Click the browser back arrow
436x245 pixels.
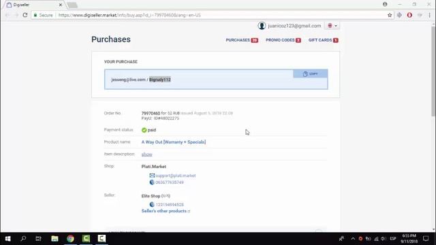pyautogui.click(x=7, y=15)
